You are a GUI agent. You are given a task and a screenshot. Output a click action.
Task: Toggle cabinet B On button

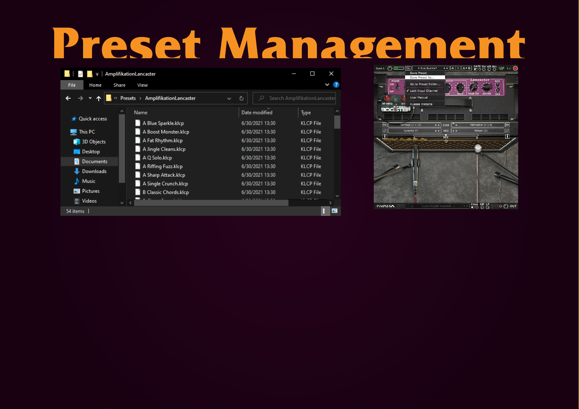[x=507, y=125]
